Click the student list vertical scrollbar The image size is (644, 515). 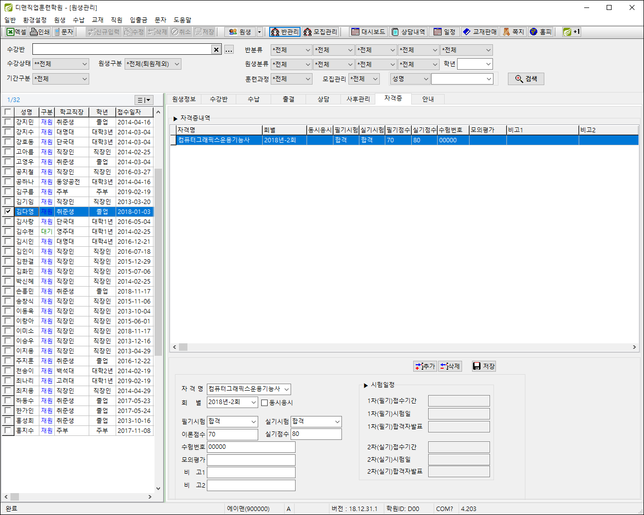click(159, 300)
